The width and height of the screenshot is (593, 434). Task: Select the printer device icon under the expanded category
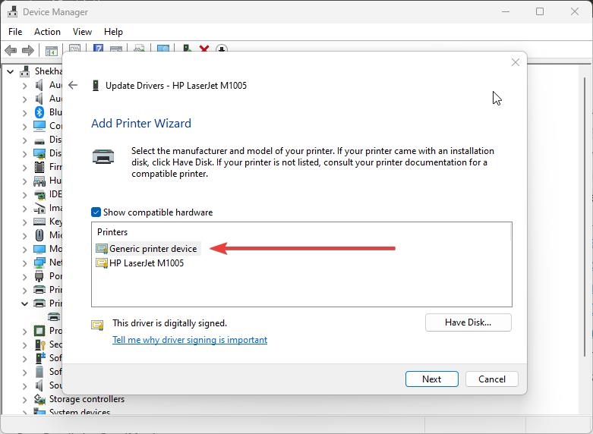coord(54,317)
